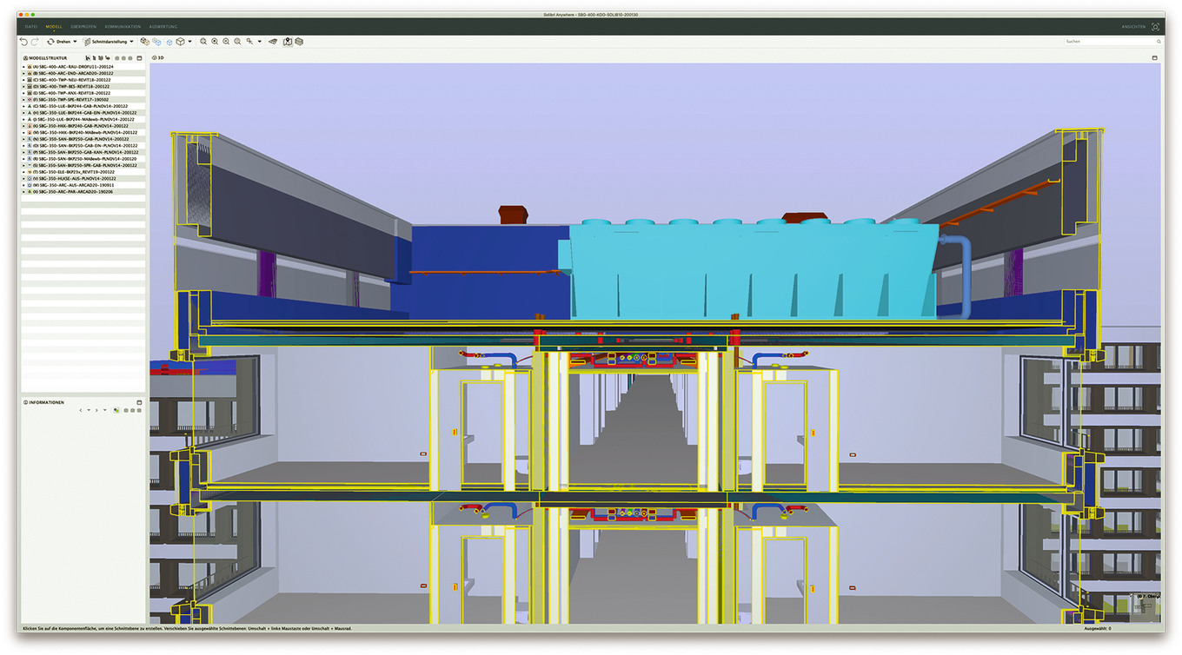Open the cube view dropdown arrow
The width and height of the screenshot is (1182, 655).
click(189, 42)
